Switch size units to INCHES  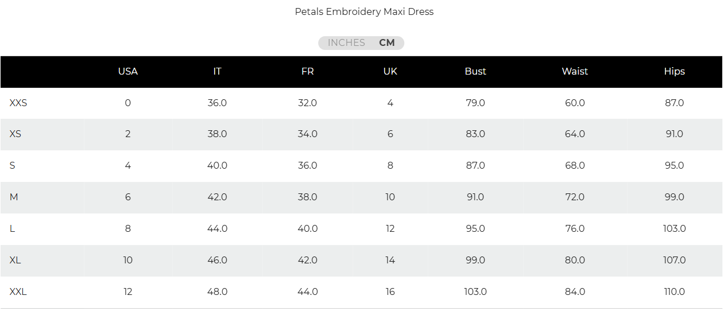346,43
